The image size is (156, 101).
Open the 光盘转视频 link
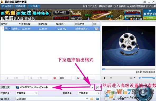coord(120,6)
